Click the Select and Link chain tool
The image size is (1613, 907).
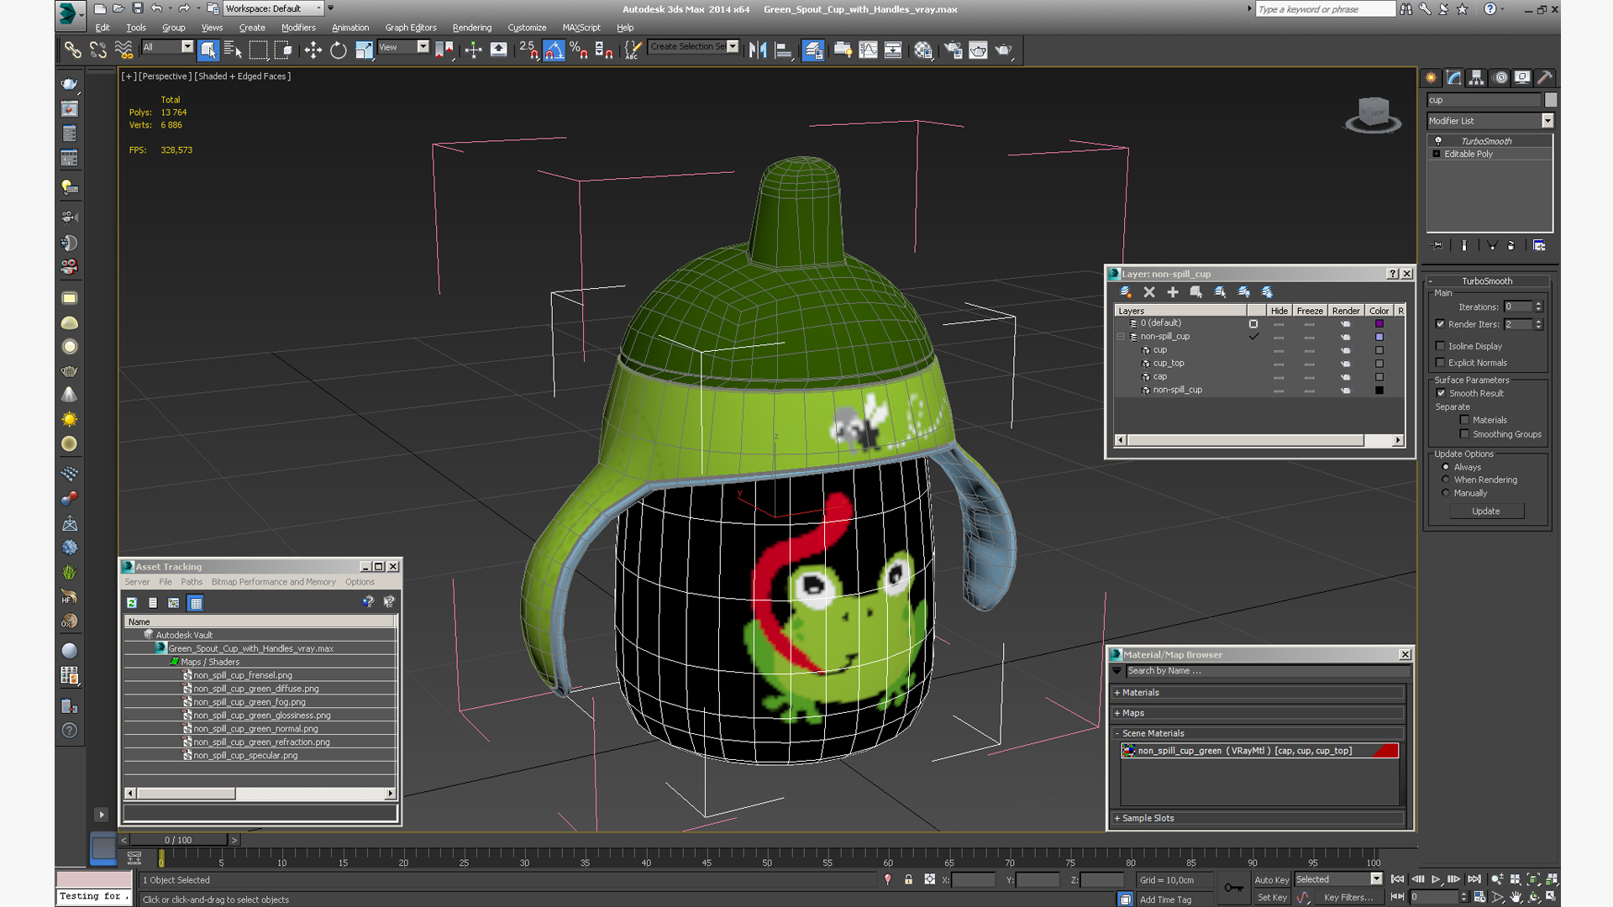[73, 50]
